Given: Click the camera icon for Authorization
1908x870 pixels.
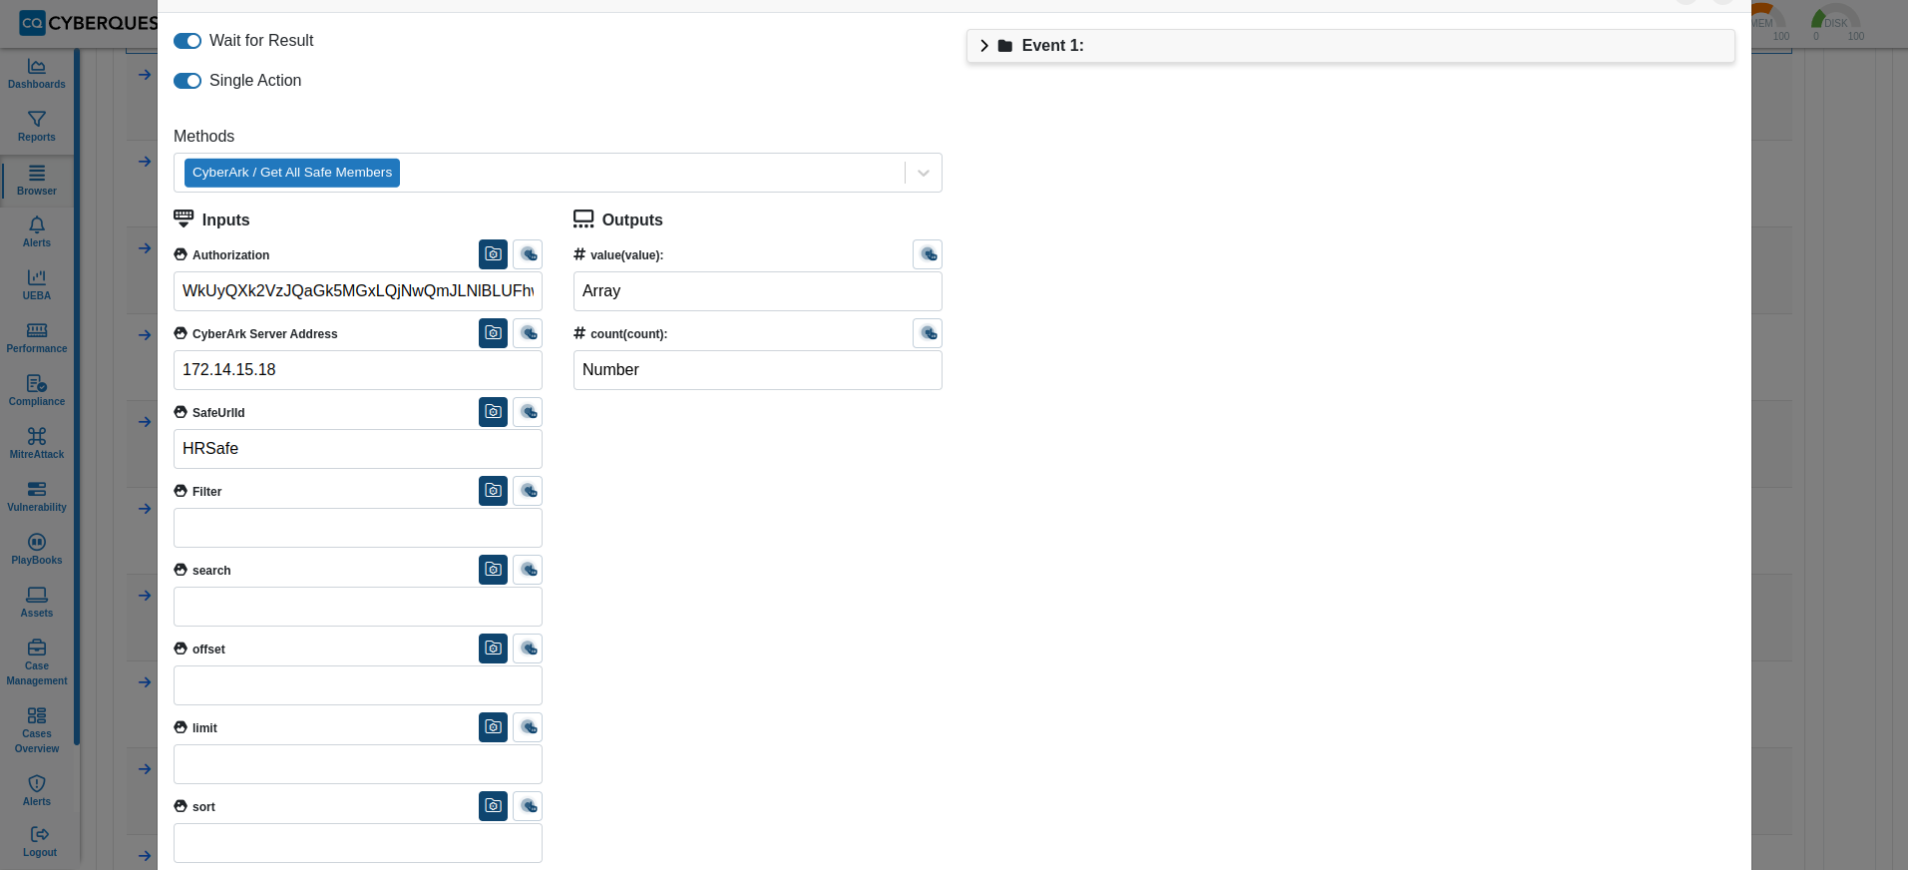Looking at the screenshot, I should pos(493,254).
